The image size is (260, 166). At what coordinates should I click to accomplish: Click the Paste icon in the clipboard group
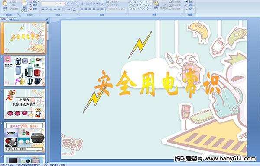(5, 3)
